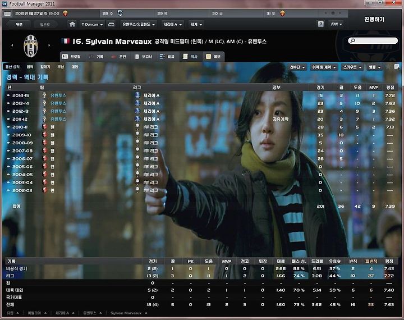Open the 유벤투스/잉글랜드 dropdown
This screenshot has height=320, width=404.
(139, 24)
